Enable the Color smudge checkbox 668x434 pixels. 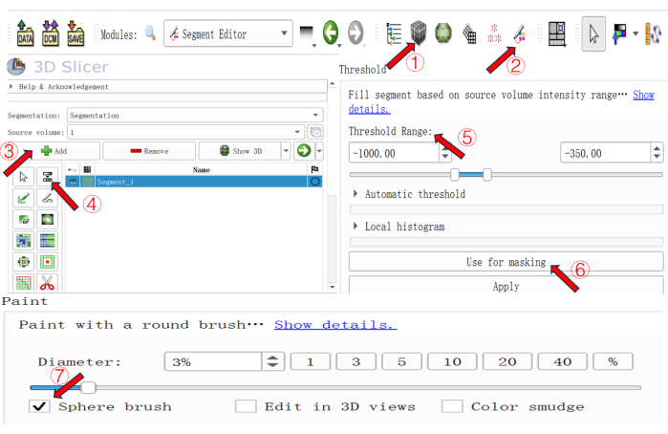452,406
